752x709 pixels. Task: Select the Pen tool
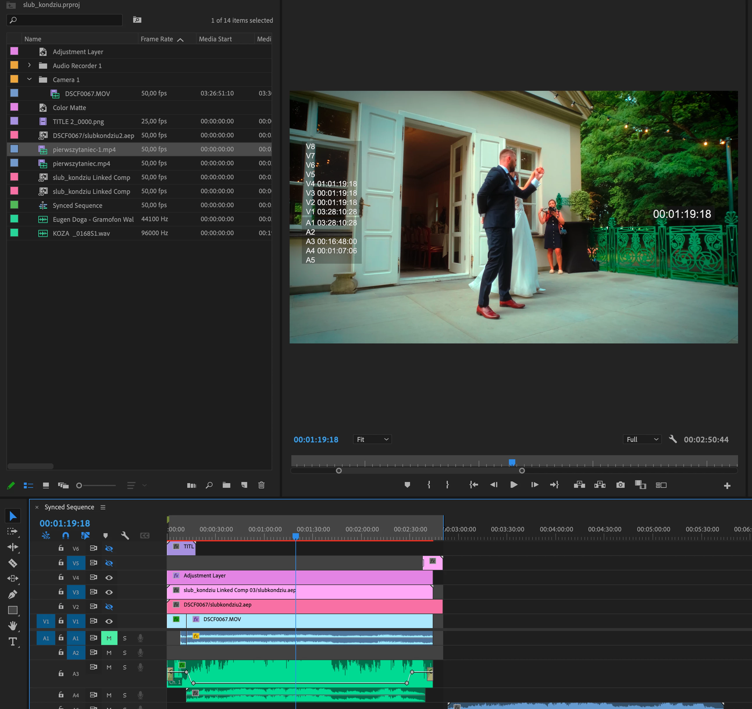click(x=13, y=594)
